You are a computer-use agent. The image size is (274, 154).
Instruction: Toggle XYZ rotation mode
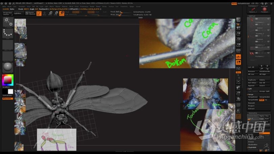238,72
